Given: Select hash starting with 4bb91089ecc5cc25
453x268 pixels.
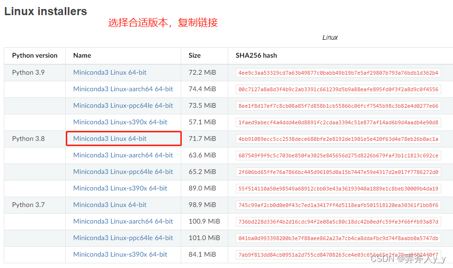Looking at the screenshot, I should pos(338,139).
